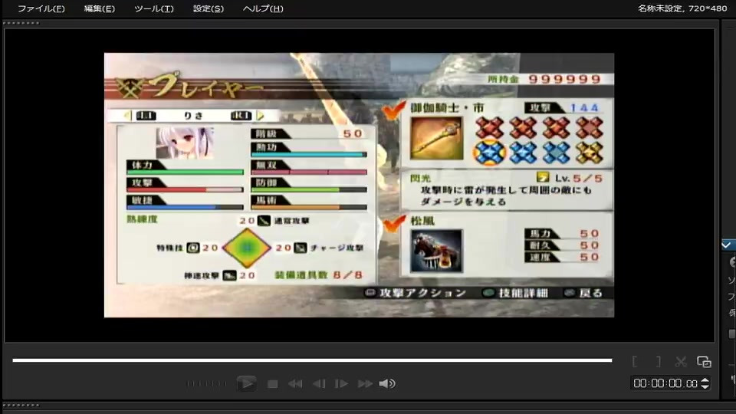Set mark-in with the left bracket icon

point(635,361)
